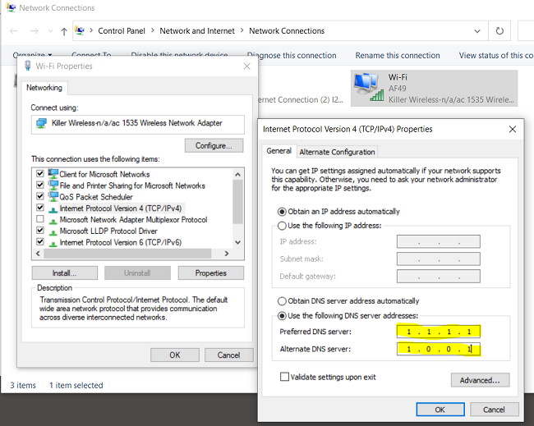
Task: Select Use the following DNS server addresses
Action: coord(282,316)
